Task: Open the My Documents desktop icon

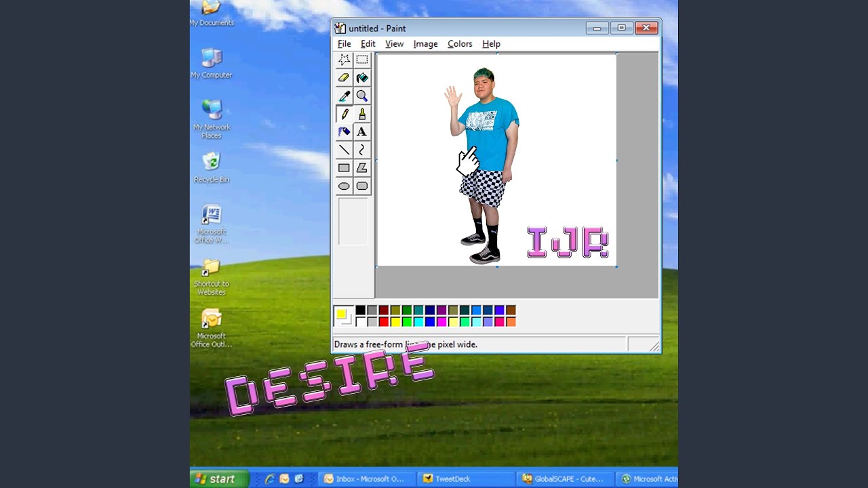Action: (x=212, y=14)
